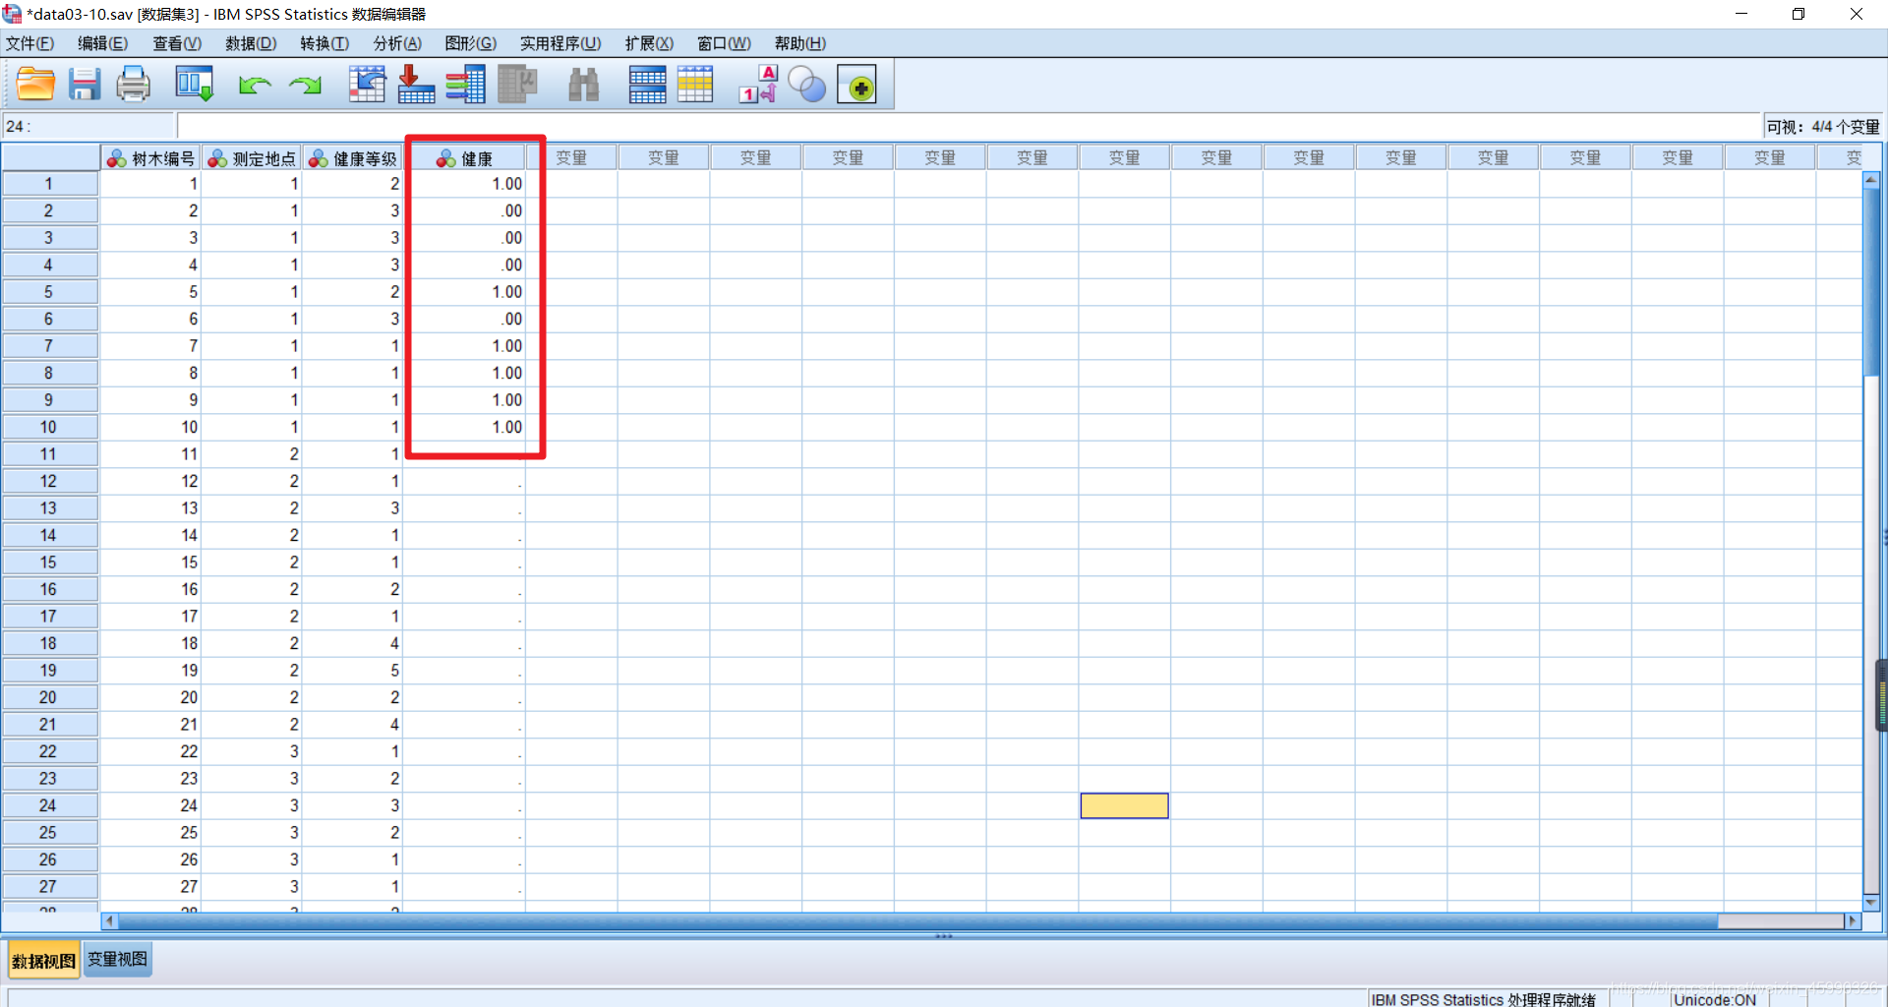The image size is (1888, 1007).
Task: Open a data document via folder icon
Action: click(35, 85)
